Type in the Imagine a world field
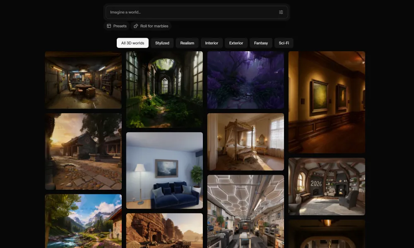 [x=190, y=12]
